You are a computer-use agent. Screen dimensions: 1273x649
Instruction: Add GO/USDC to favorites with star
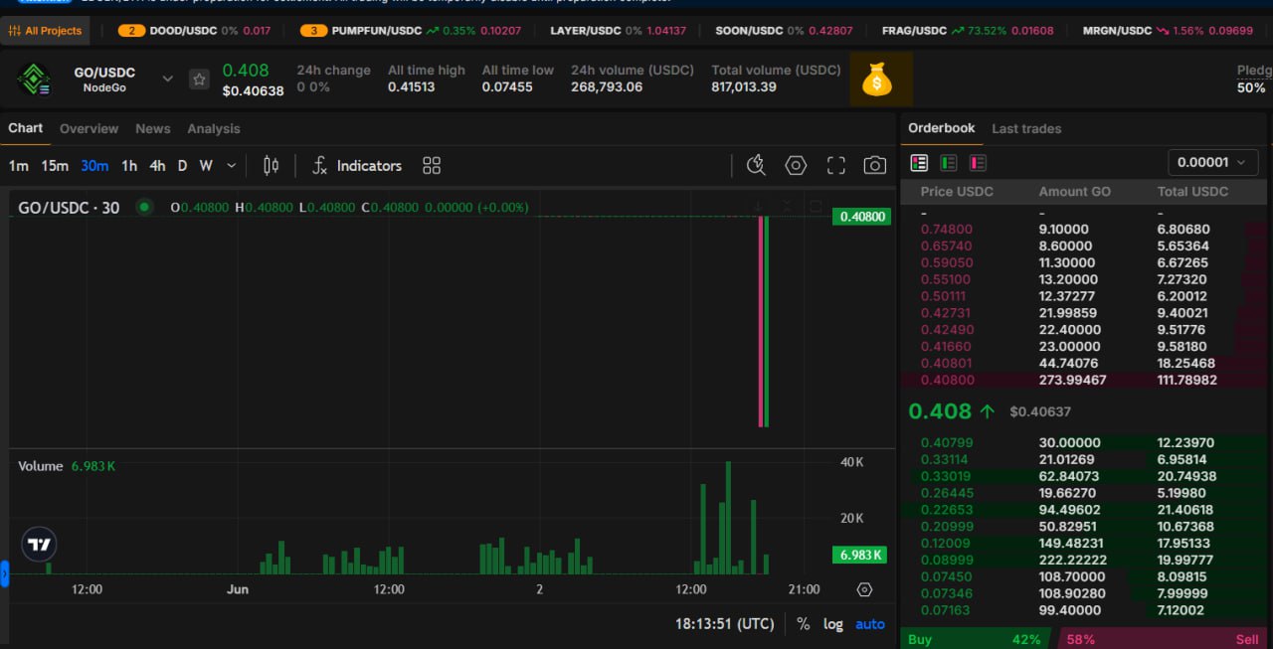point(200,80)
